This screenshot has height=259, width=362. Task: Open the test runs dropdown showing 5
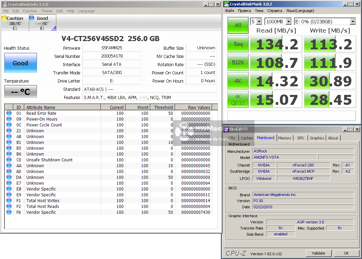coord(259,22)
